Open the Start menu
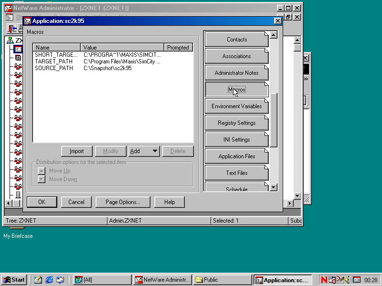 point(14,280)
